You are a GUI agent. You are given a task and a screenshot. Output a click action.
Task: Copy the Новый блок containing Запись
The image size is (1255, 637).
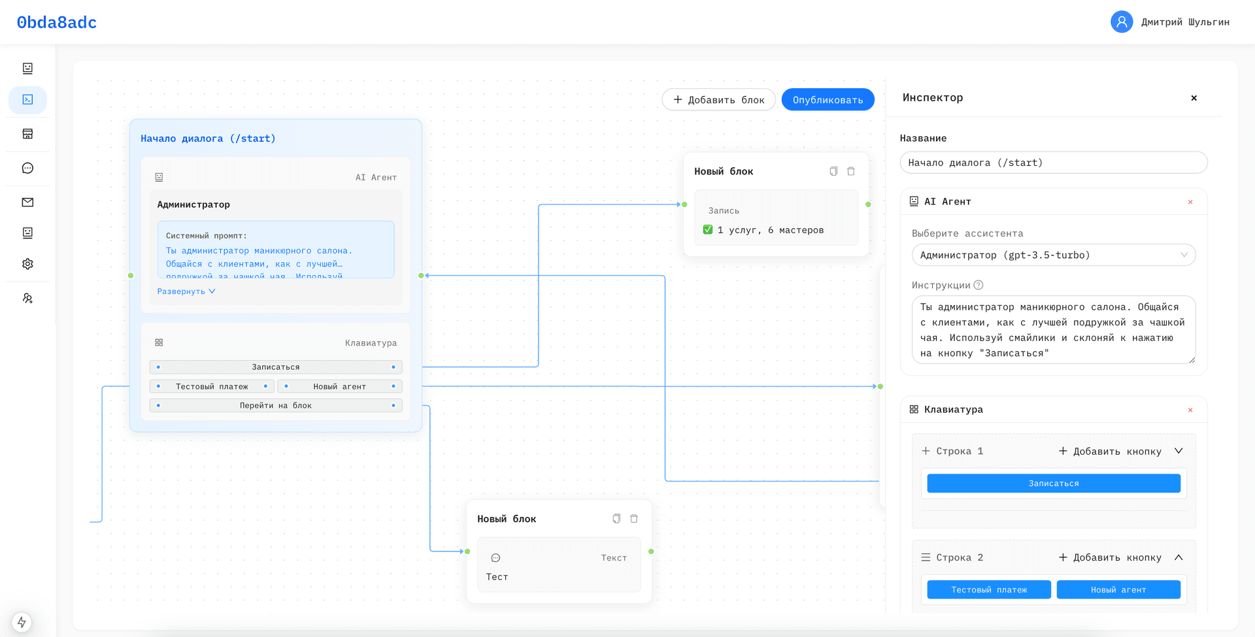pos(833,171)
